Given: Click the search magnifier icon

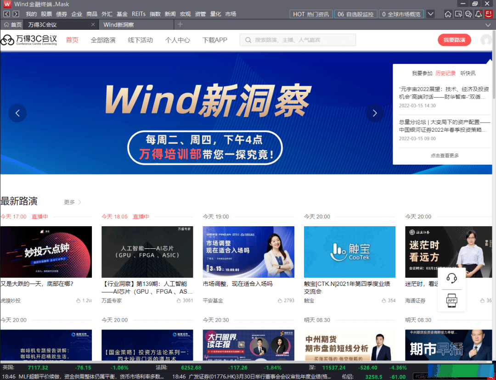Looking at the screenshot, I should pos(248,40).
